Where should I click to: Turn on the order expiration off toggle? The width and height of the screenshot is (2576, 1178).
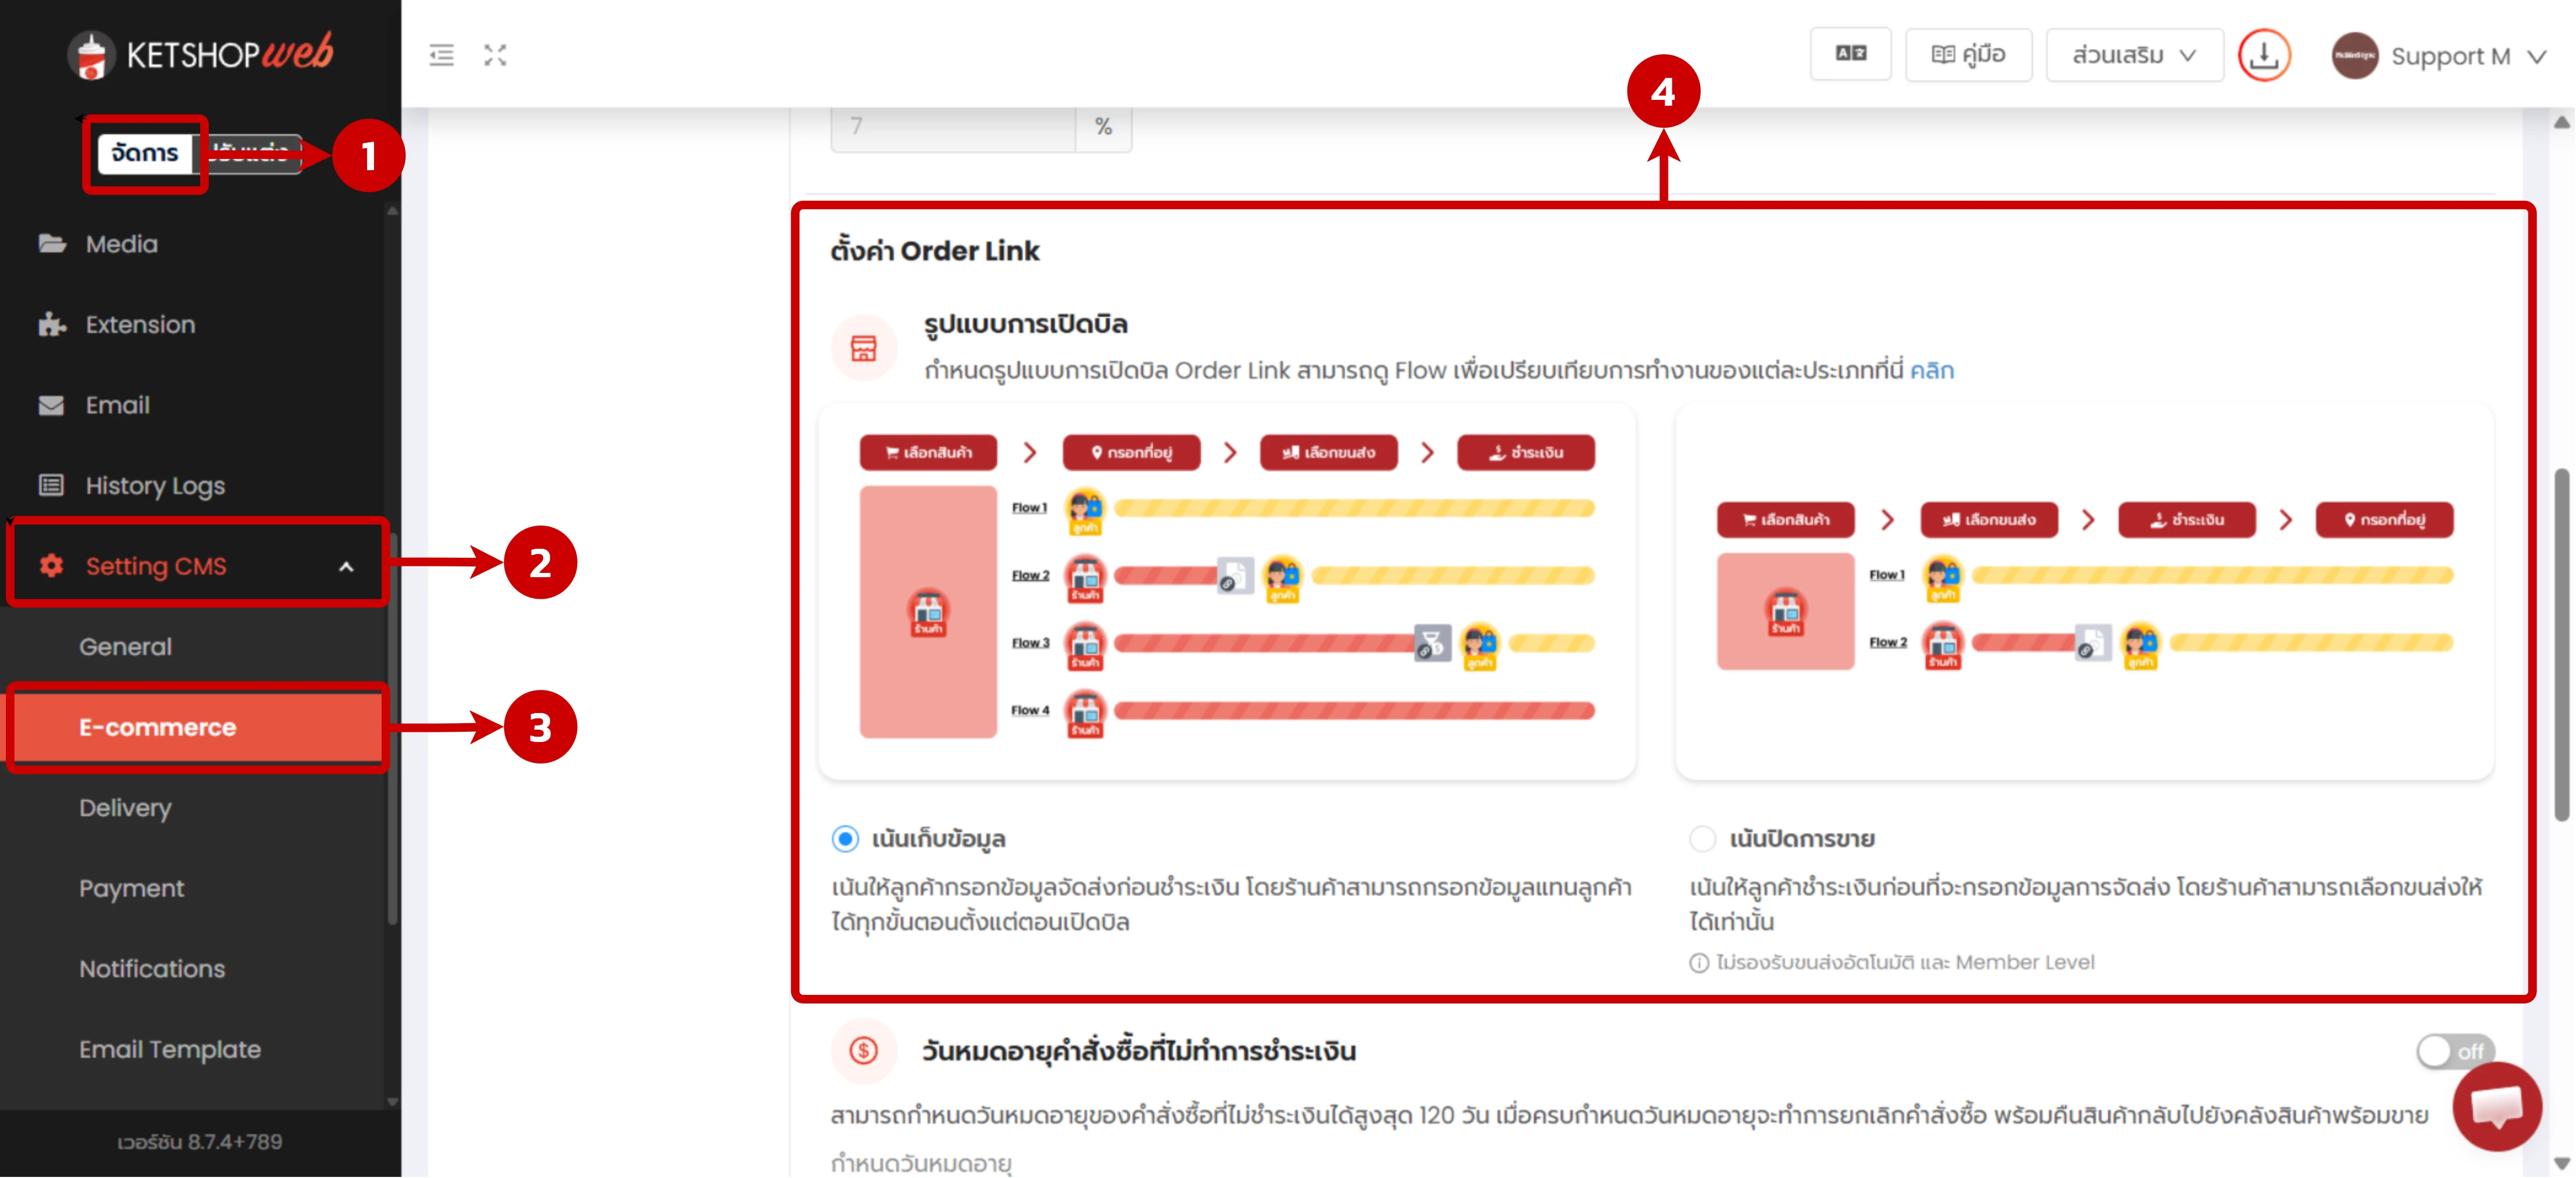click(x=2455, y=1051)
